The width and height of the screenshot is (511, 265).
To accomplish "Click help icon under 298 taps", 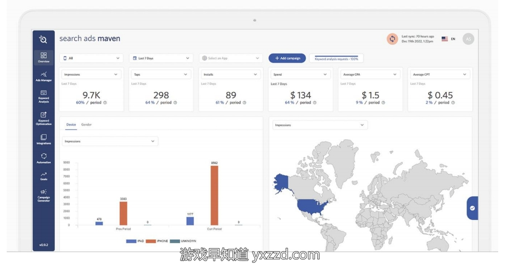I will click(175, 103).
